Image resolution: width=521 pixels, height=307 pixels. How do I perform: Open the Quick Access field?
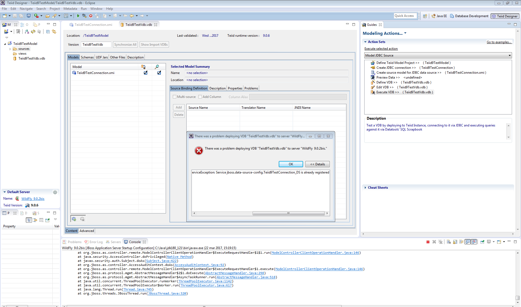(405, 15)
